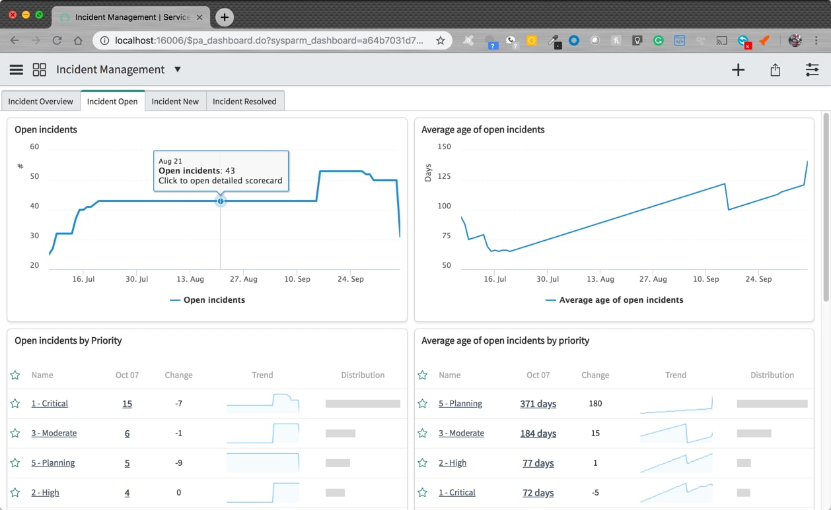This screenshot has height=510, width=831.
Task: Favorite the 1 - Critical priority row
Action: 15,402
